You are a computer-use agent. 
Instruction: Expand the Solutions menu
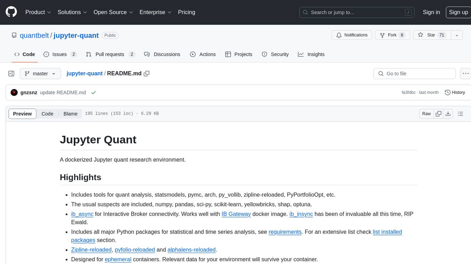click(x=72, y=12)
